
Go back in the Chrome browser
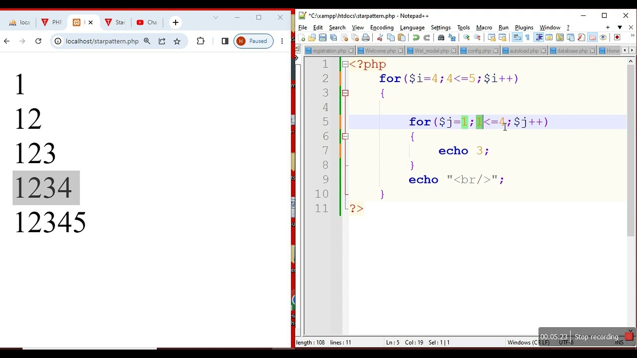[x=6, y=41]
